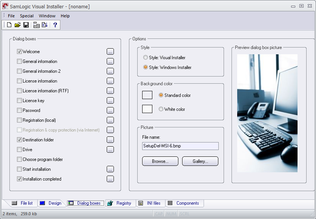Open settings button for License information (RTF)

(x=110, y=91)
